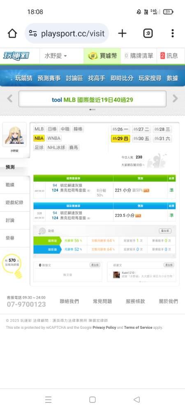Open the tab switcher icon
This screenshot has width=185, height=411.
[x=148, y=33]
